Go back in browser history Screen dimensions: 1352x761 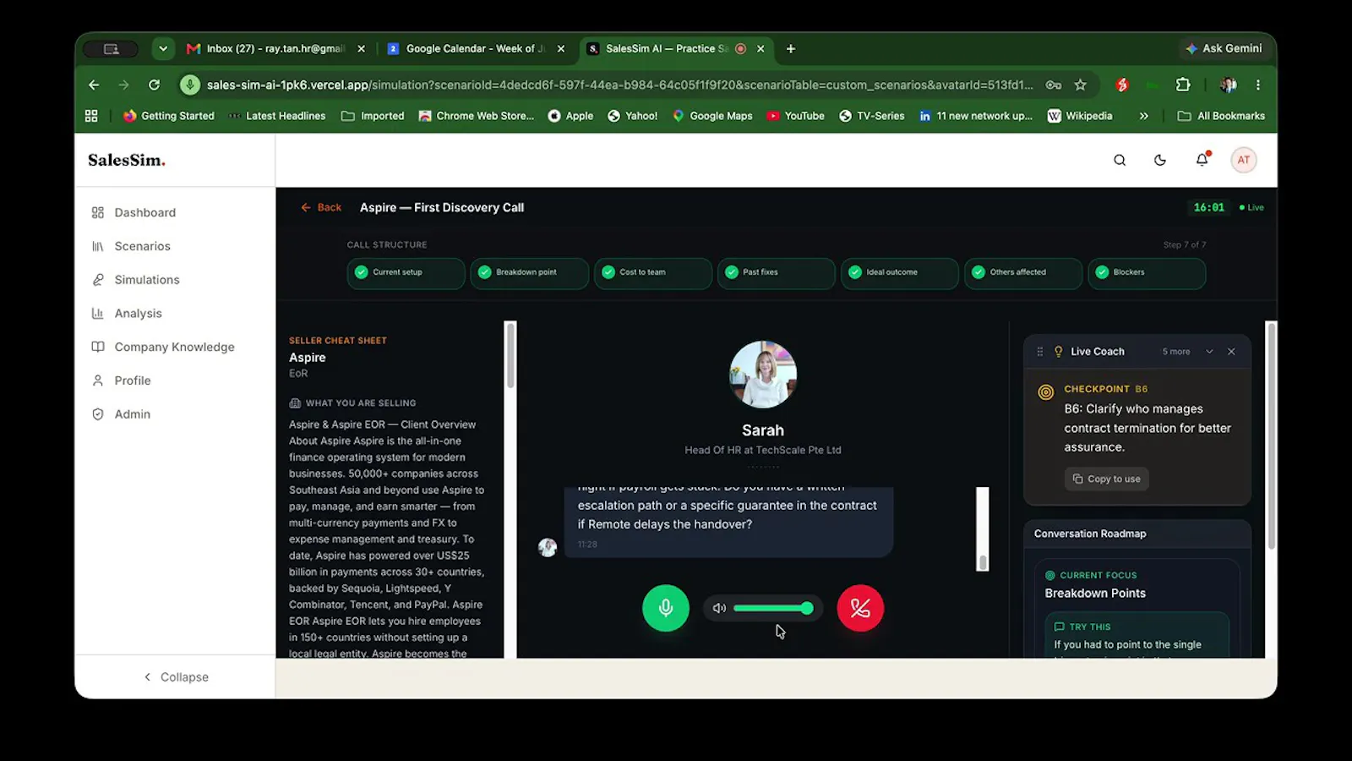pyautogui.click(x=94, y=85)
